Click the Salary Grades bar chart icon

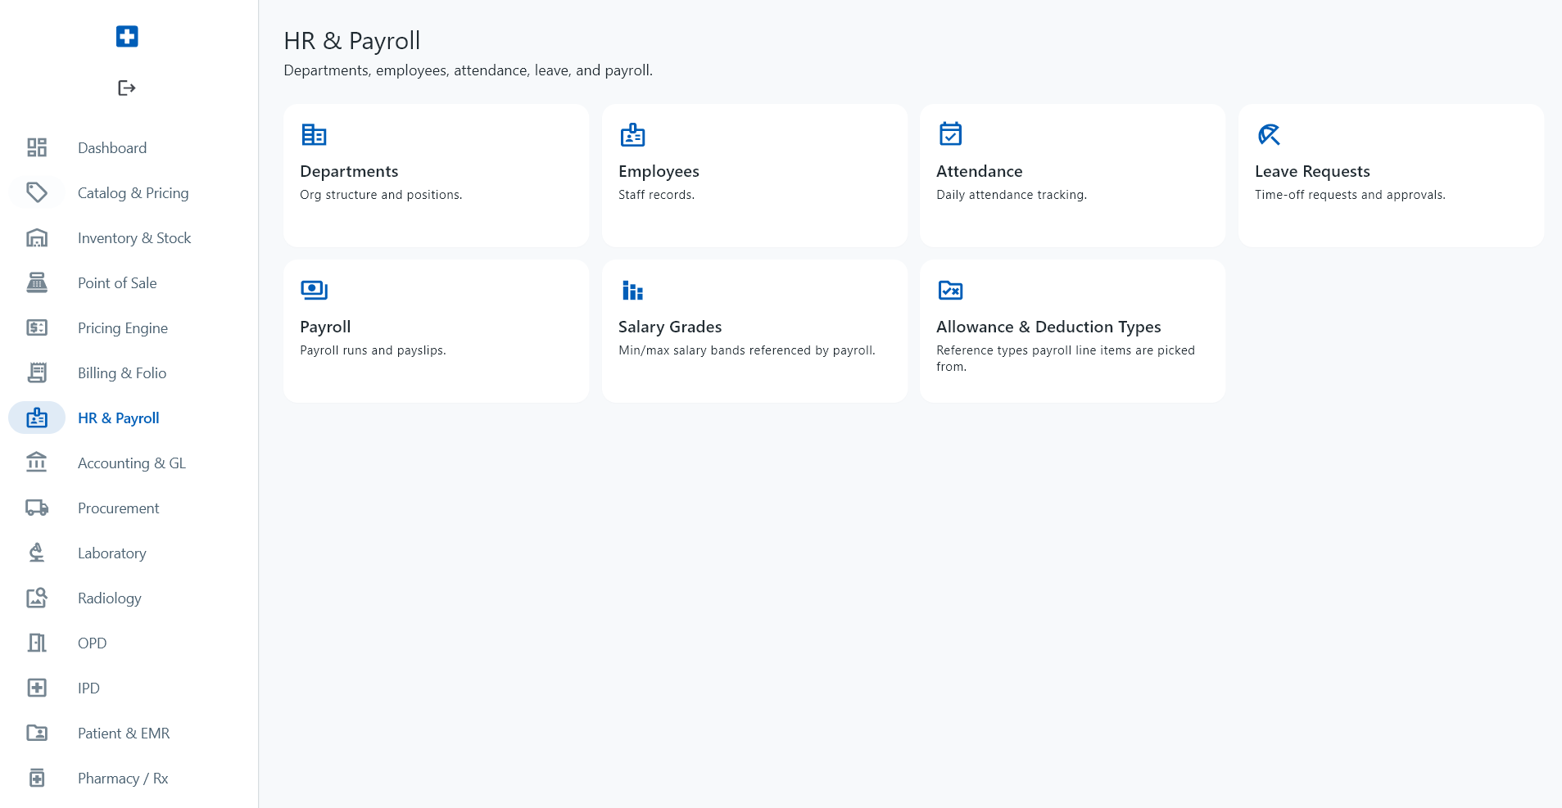click(x=632, y=290)
